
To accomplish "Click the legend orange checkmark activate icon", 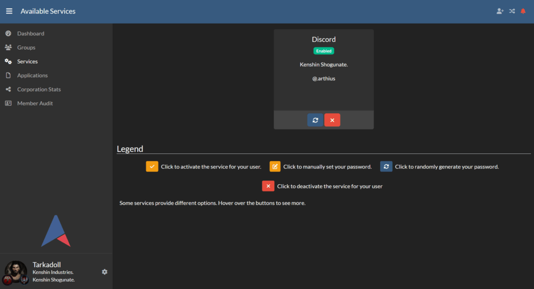I will 152,166.
